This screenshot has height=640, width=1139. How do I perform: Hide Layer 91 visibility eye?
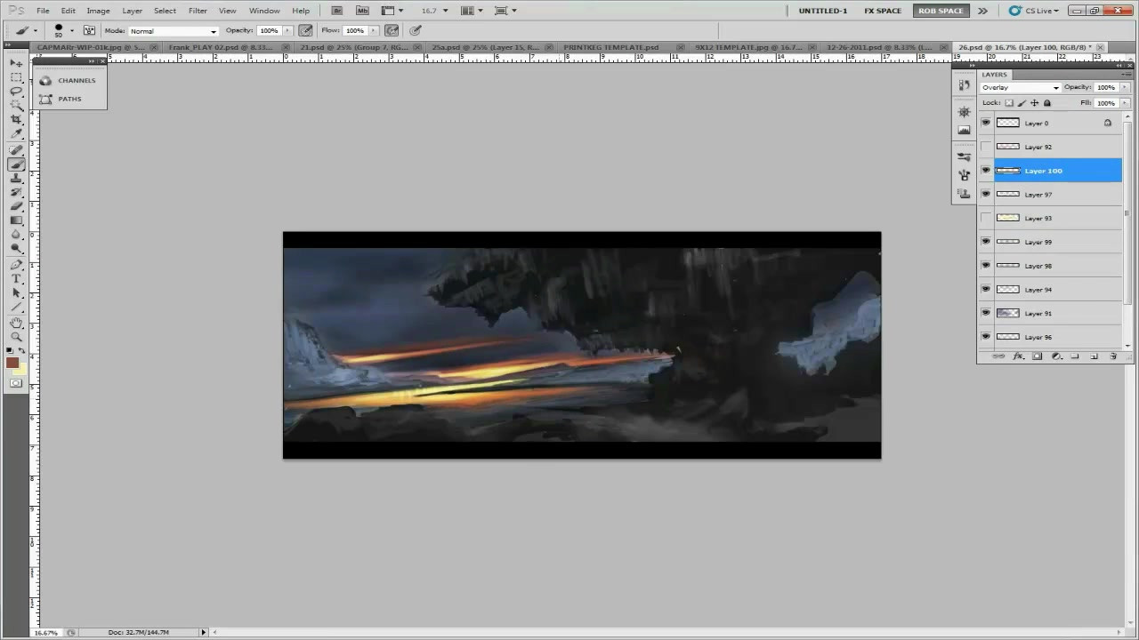pos(985,313)
